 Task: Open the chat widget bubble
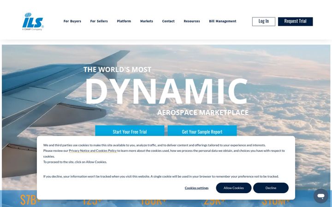point(321,196)
